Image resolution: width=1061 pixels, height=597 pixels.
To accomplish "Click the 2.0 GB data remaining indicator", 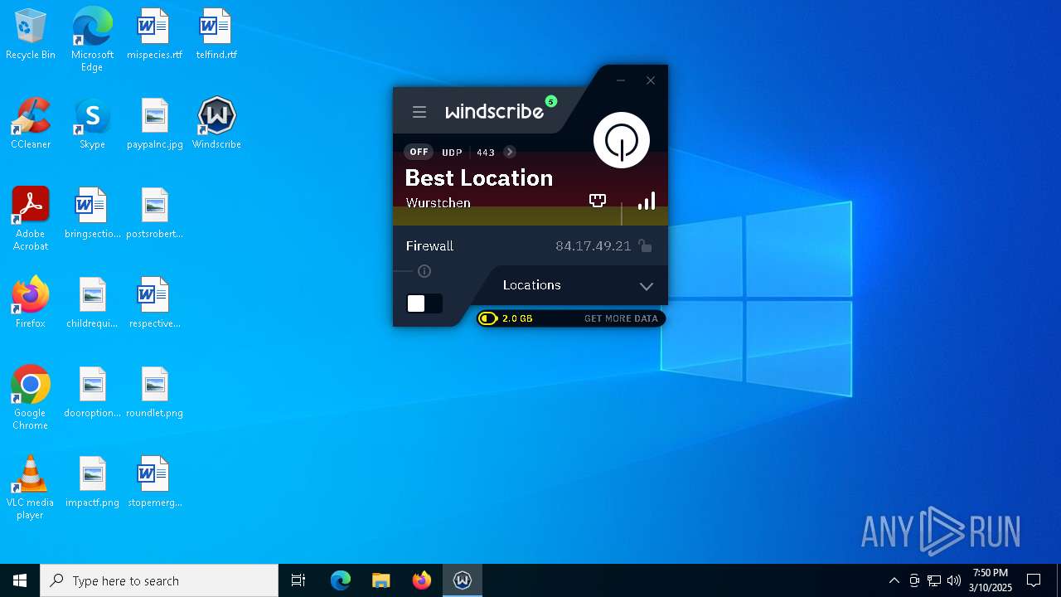I will pyautogui.click(x=507, y=318).
